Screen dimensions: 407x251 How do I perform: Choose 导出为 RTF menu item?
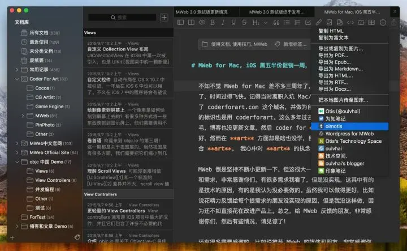(x=350, y=83)
